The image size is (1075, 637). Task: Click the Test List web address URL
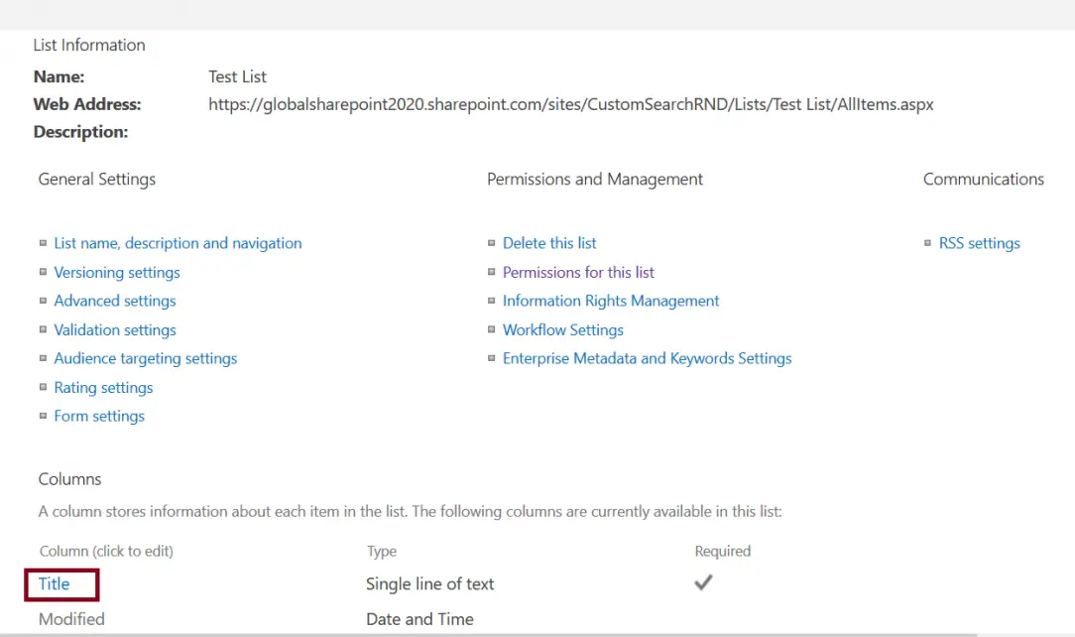[x=571, y=104]
